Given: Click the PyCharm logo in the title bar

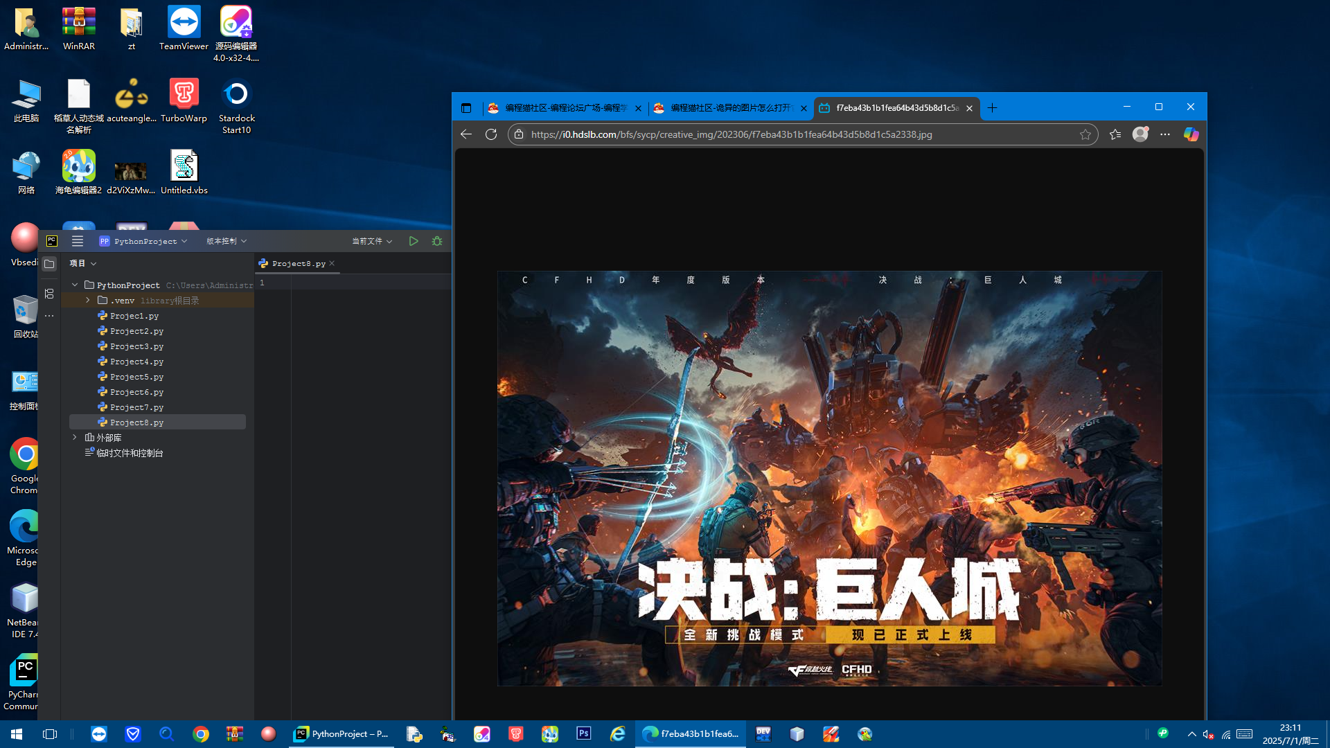Looking at the screenshot, I should [x=52, y=241].
